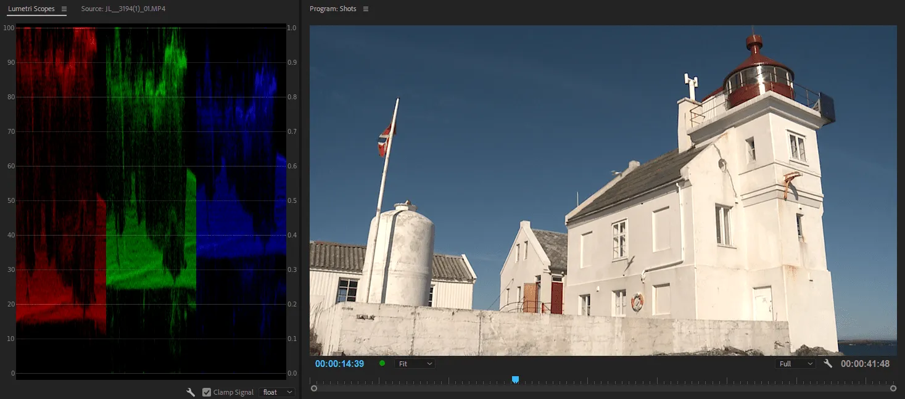The width and height of the screenshot is (905, 399).
Task: Click the blue playhead on time ruler
Action: 515,379
